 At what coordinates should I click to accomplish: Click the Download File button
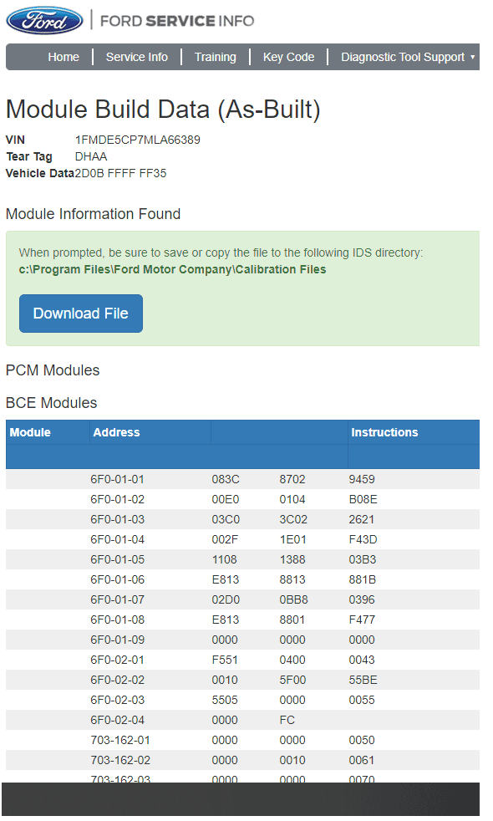[80, 314]
